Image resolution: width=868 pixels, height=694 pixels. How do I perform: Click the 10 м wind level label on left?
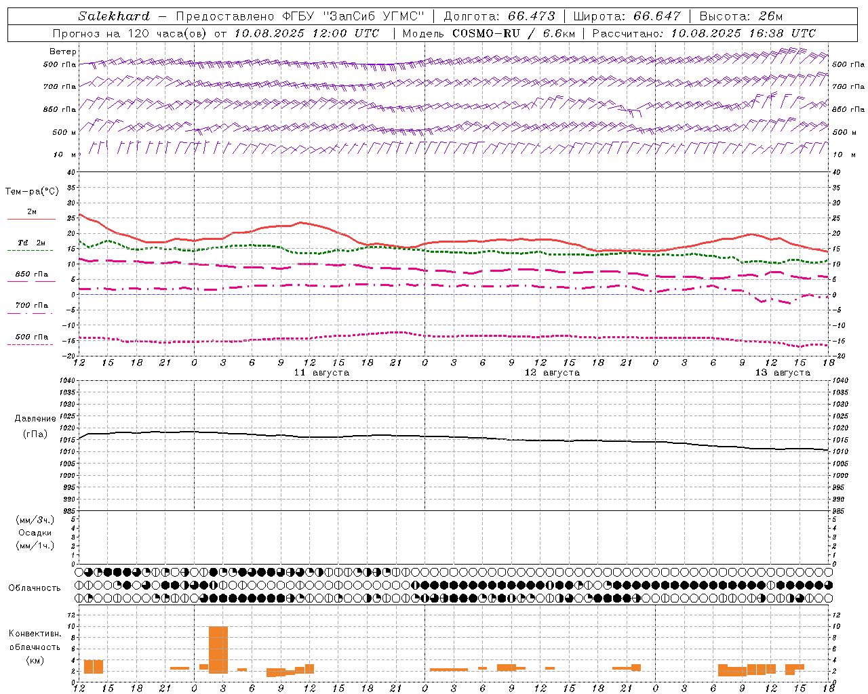(x=64, y=155)
